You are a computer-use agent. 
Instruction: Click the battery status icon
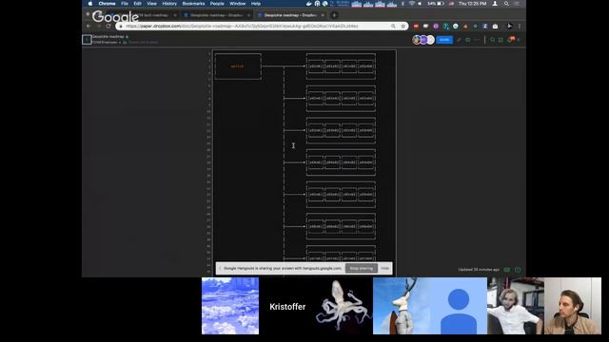[441, 4]
